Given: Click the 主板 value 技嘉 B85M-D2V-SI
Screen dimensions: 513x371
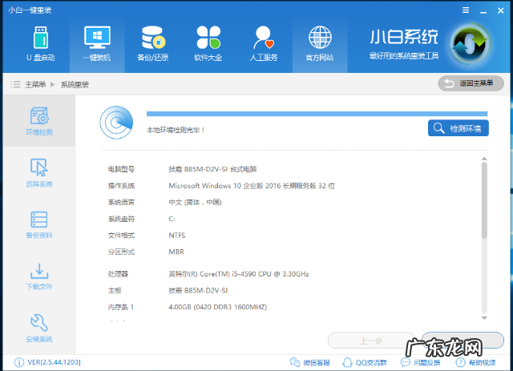Looking at the screenshot, I should (x=198, y=291).
